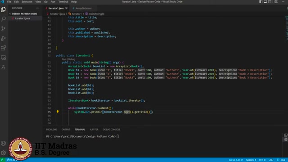Switch to the OUTPUT panel tab
The height and width of the screenshot is (162, 288).
66,130
